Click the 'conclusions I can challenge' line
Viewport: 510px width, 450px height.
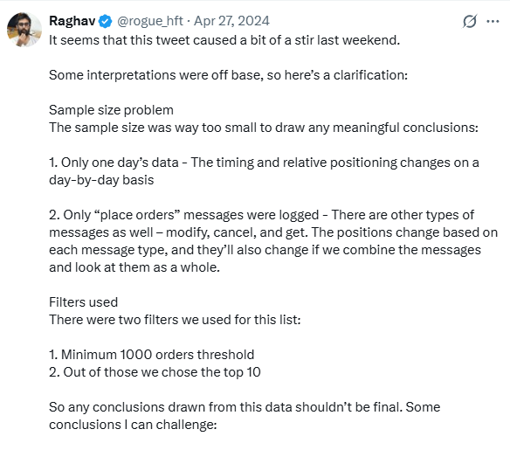click(133, 425)
